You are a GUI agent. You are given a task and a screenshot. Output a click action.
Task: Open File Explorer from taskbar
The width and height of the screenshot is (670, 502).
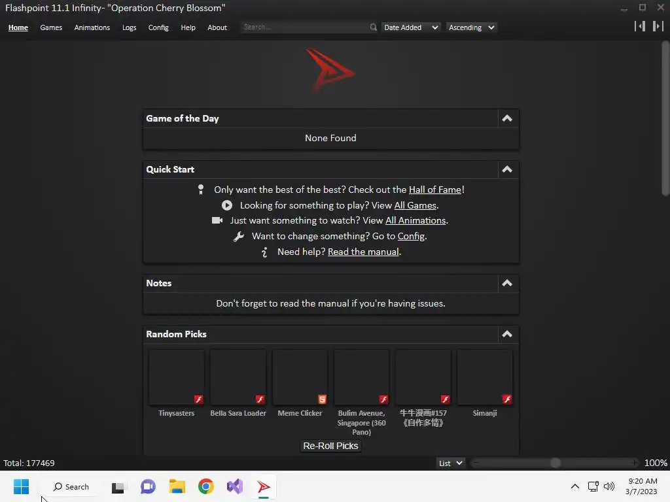point(177,486)
